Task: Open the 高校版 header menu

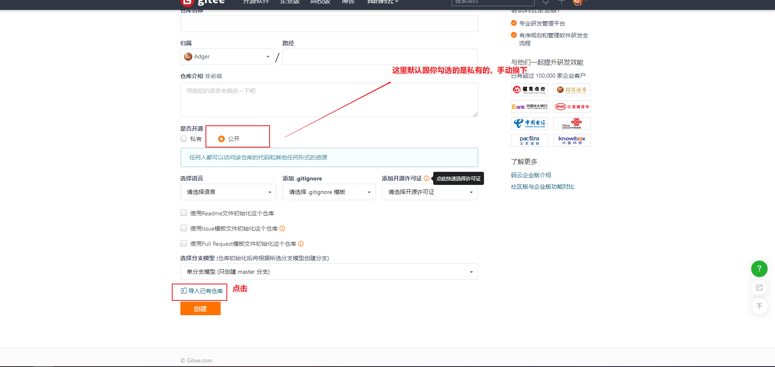Action: (x=320, y=2)
